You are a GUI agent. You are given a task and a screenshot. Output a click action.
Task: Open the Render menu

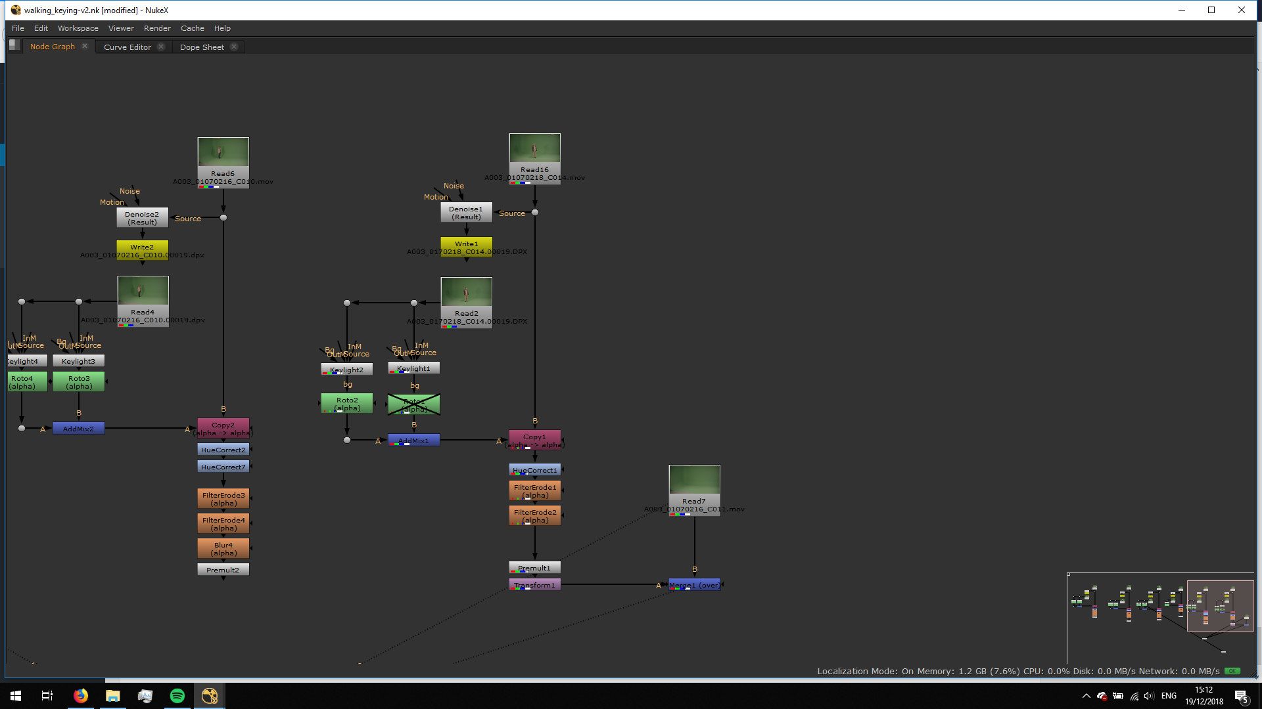click(x=157, y=28)
